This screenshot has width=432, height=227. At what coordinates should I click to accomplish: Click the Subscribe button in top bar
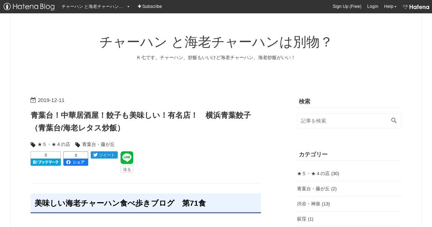(150, 6)
